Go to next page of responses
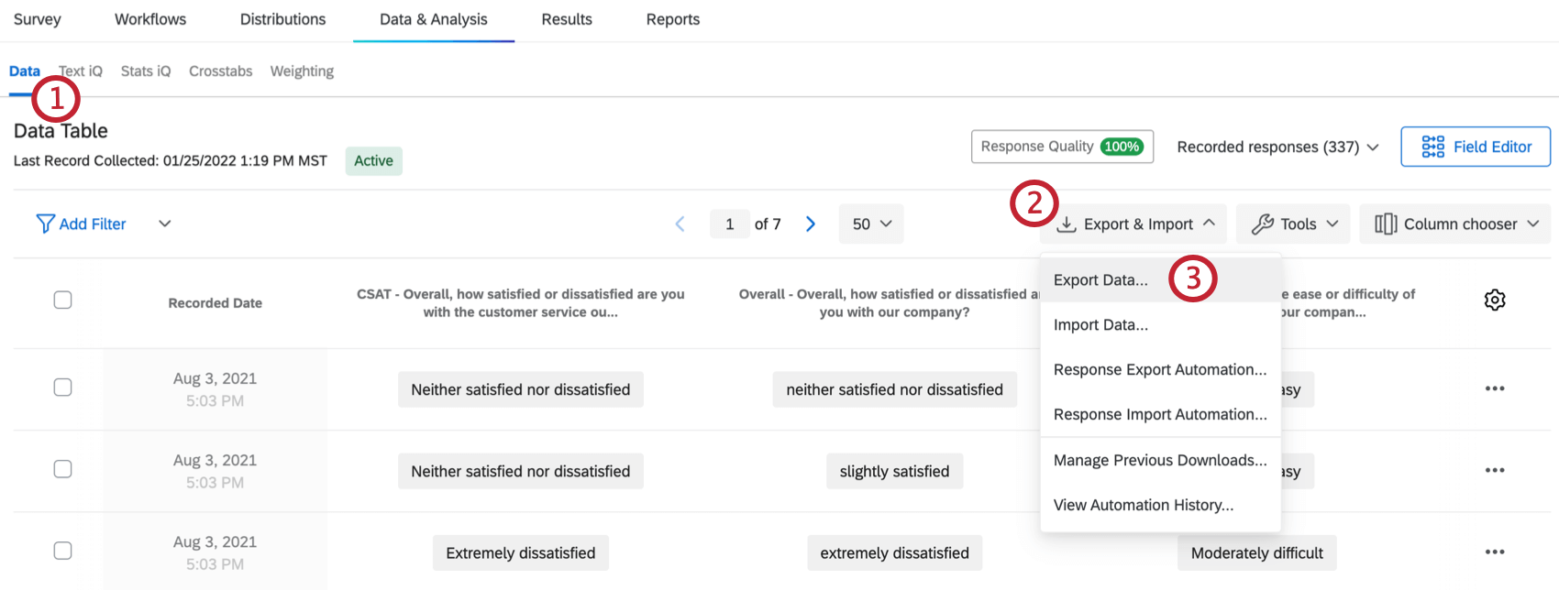The image size is (1559, 590). tap(811, 224)
